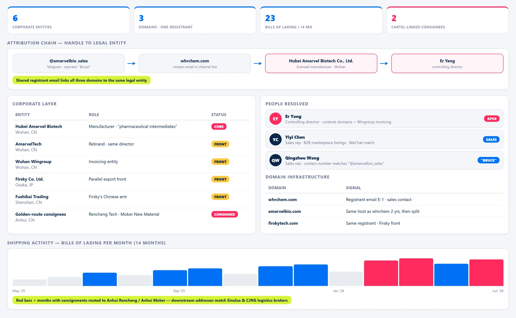Select the FRONT badge in the AmarvelTech row
516x318 pixels.
(x=220, y=144)
